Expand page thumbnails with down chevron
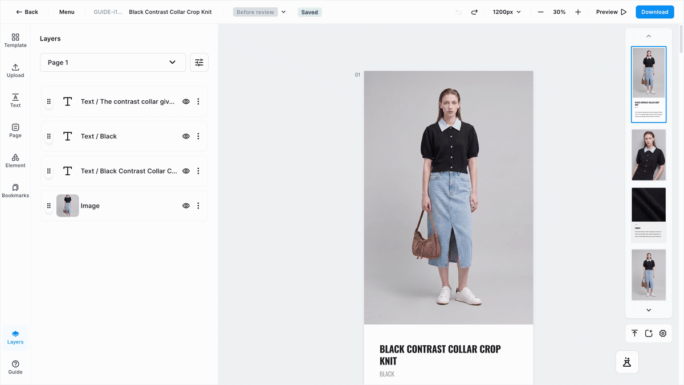684x385 pixels. pos(649,310)
